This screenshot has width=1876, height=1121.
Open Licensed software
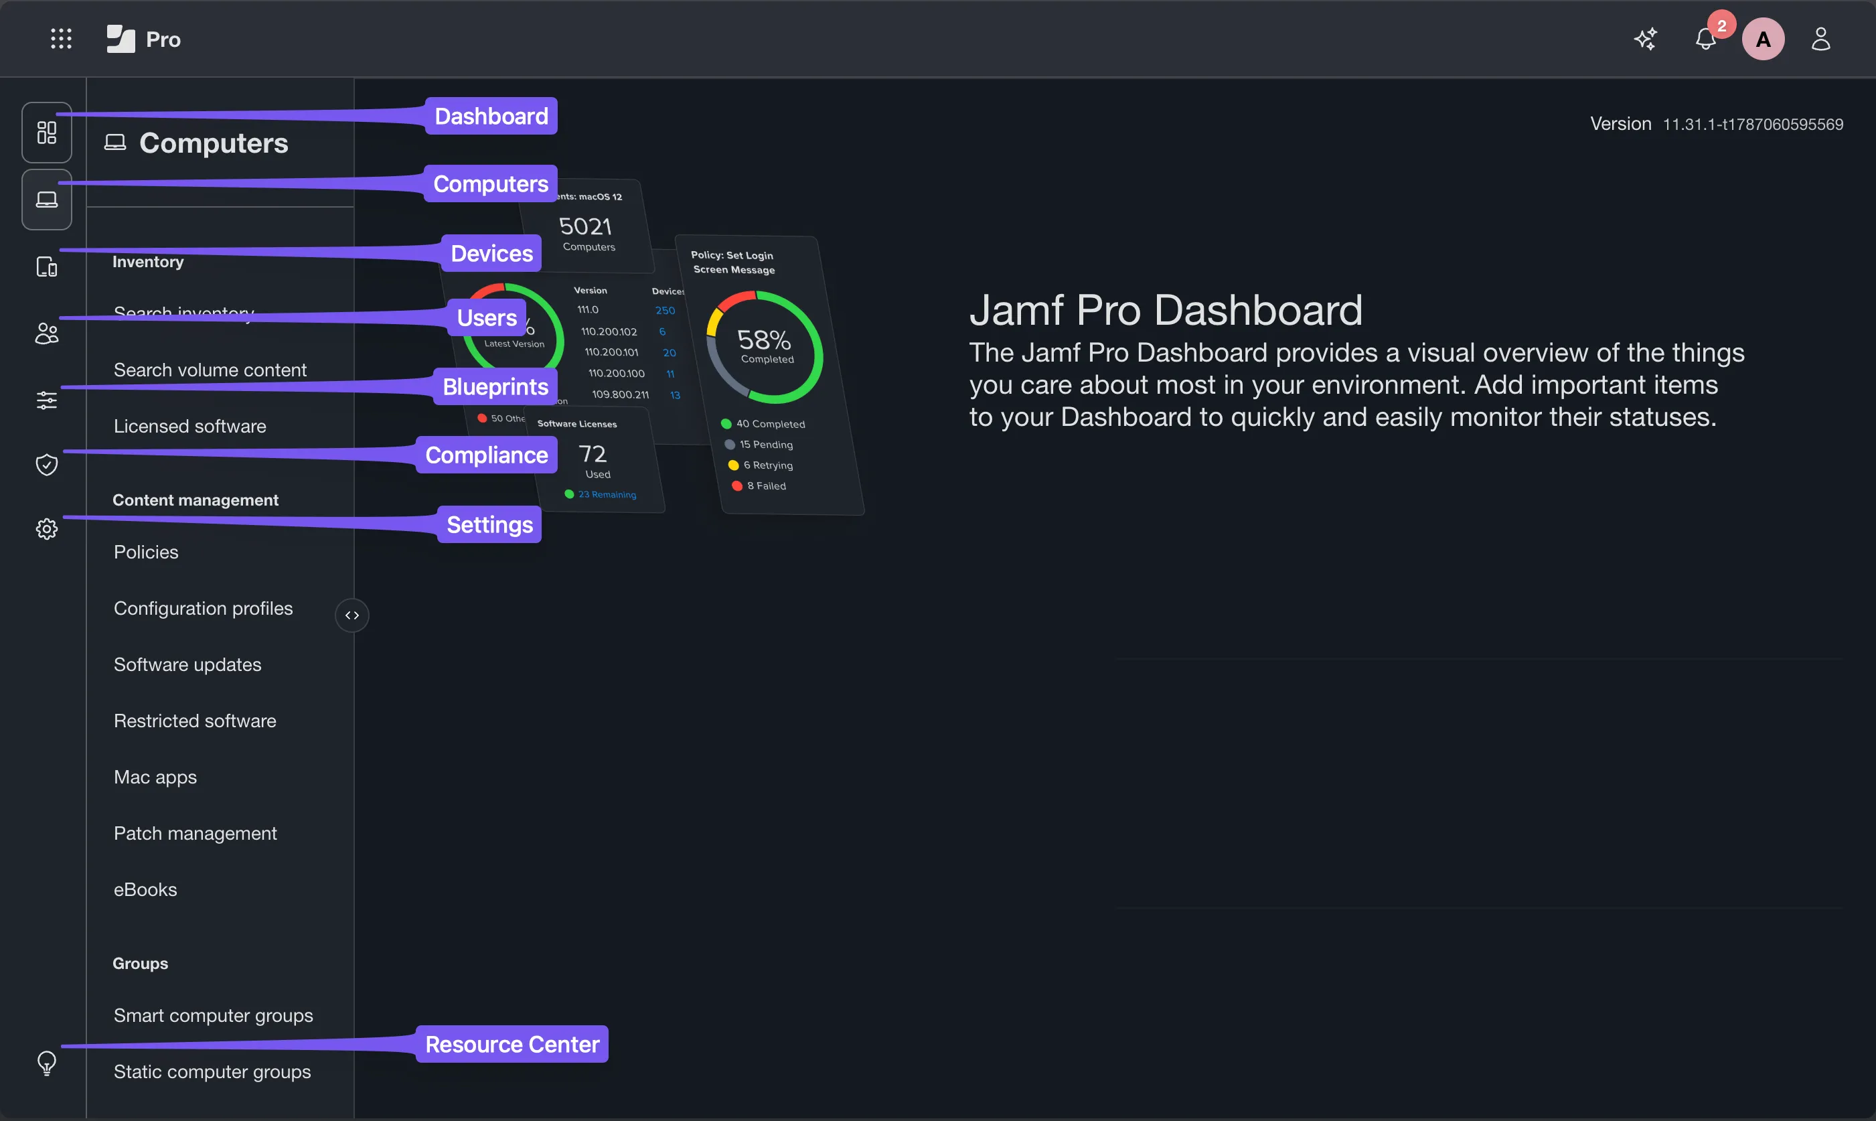tap(189, 426)
